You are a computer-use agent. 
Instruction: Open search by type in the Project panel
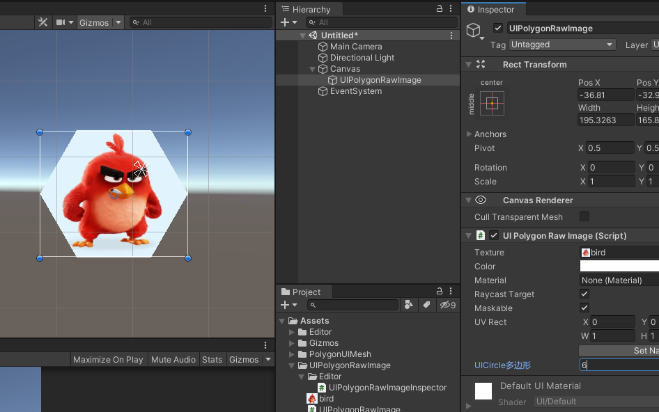pyautogui.click(x=408, y=304)
